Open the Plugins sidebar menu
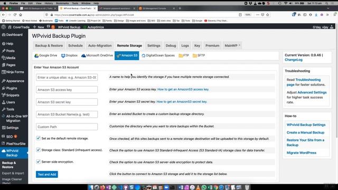338x190 pixels. (x=10, y=88)
